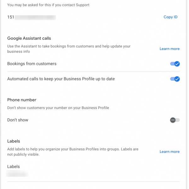189x189 pixels.
Task: Click the Don't show customers your number description
Action: click(x=58, y=108)
